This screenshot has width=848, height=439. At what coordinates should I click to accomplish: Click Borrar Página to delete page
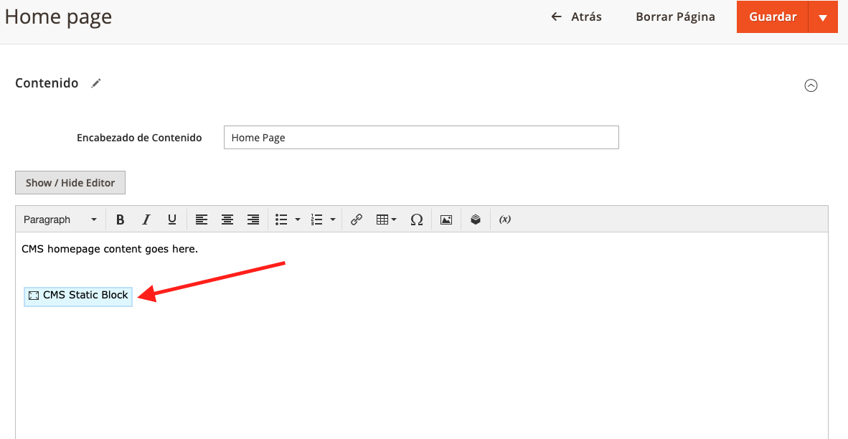(x=676, y=16)
